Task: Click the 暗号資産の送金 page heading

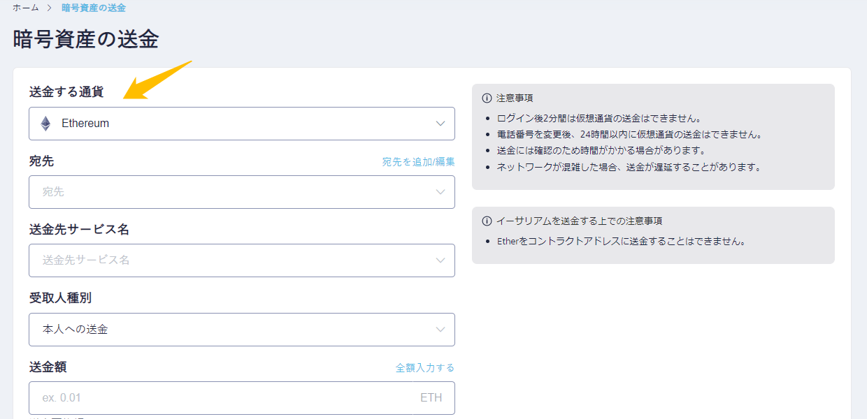Action: [85, 39]
